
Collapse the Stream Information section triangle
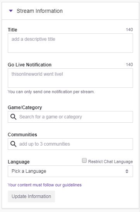pos(11,11)
